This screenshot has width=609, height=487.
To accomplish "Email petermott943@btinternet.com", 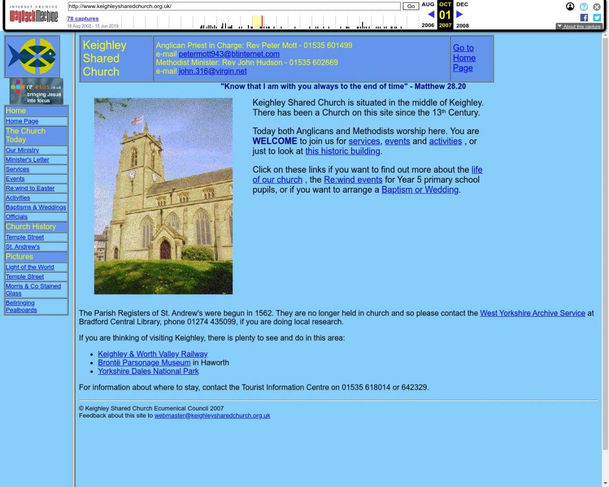I will [229, 54].
